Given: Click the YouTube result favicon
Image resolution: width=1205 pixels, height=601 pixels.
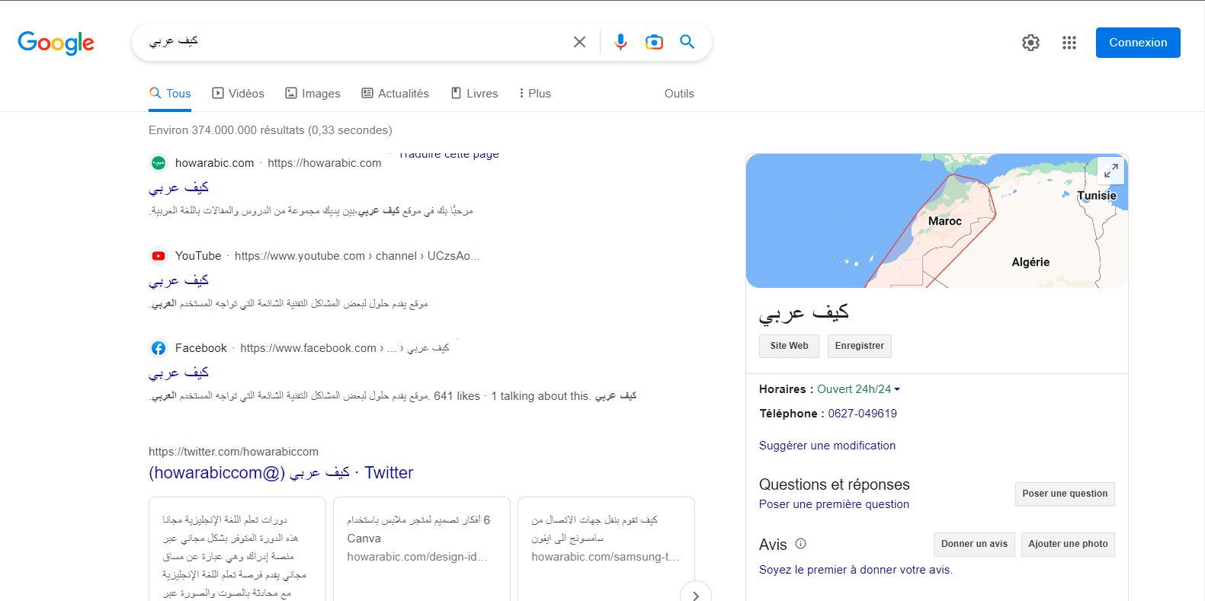Looking at the screenshot, I should (x=159, y=256).
